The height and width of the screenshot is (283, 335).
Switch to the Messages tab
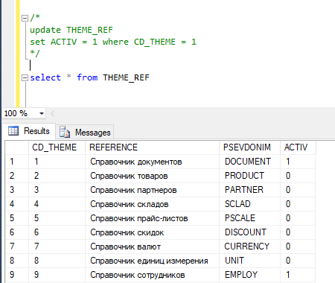(x=85, y=132)
